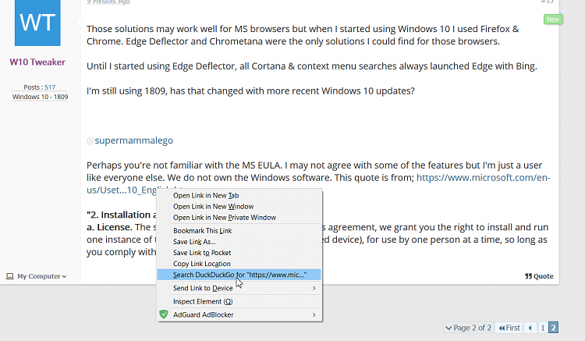The image size is (585, 341).
Task: Open Link in New Tab menu entry
Action: pos(239,196)
